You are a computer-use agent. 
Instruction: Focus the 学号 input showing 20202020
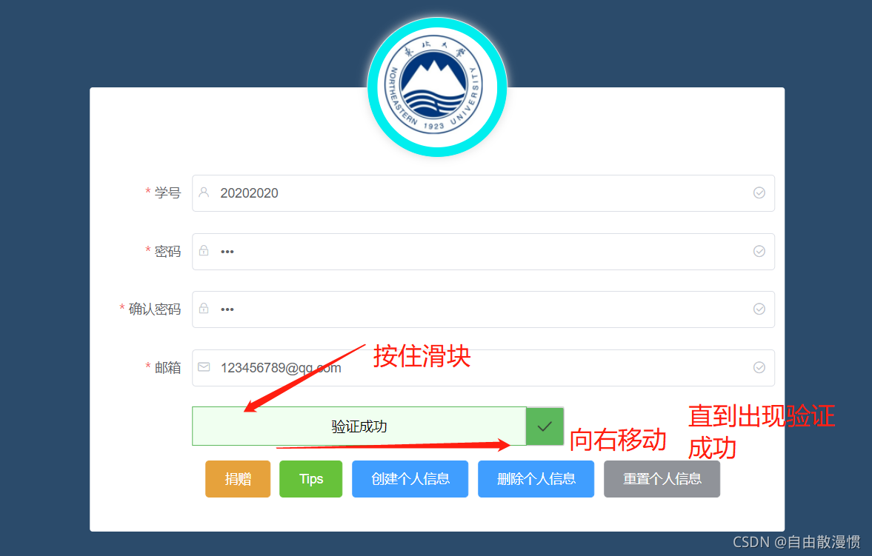click(x=483, y=193)
